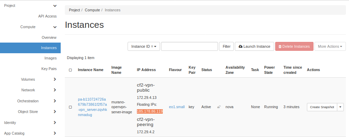
Task: Open API Access in the sidebar
Action: click(47, 16)
